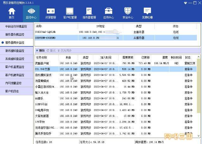Viewport: 202px width, 144px height.
Task: Select the 腾讯手游助手 task row
Action: [x=116, y=134]
